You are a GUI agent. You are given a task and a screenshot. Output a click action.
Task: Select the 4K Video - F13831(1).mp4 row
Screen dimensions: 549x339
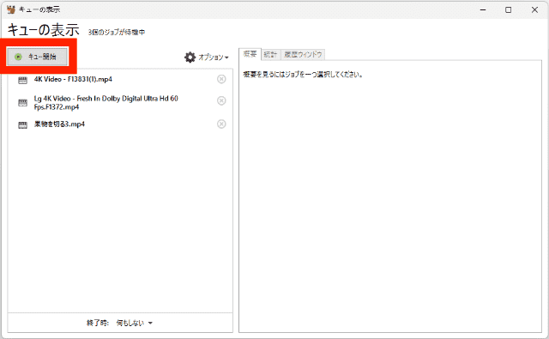(120, 80)
